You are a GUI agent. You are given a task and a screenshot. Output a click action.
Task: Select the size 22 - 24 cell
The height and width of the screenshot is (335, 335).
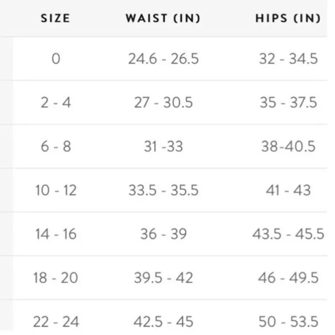(56, 322)
